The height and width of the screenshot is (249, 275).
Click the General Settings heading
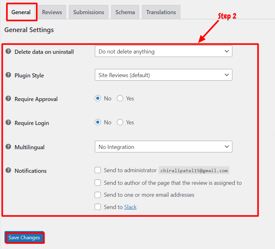coord(29,30)
